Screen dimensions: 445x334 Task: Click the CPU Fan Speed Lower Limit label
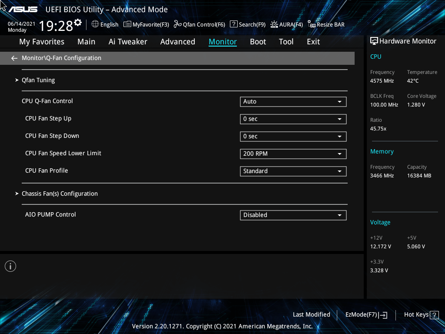click(x=63, y=154)
